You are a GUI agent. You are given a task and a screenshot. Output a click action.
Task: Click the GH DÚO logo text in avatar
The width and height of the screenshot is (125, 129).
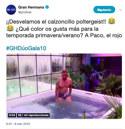point(11,10)
